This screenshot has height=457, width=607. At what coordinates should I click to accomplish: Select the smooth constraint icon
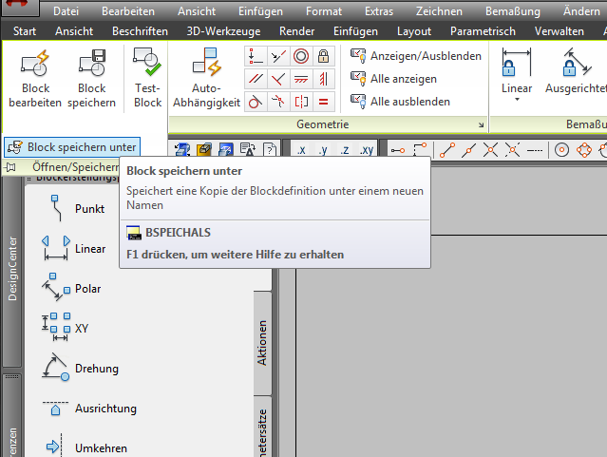point(278,102)
